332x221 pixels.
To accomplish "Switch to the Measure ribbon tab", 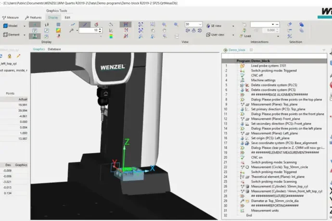I will (11, 18).
